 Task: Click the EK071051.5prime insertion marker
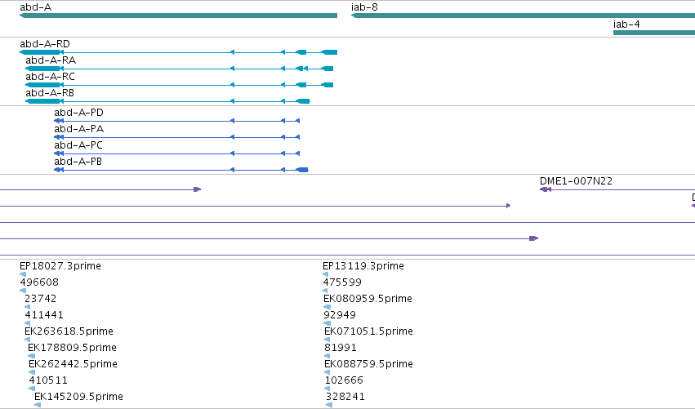[x=327, y=340]
